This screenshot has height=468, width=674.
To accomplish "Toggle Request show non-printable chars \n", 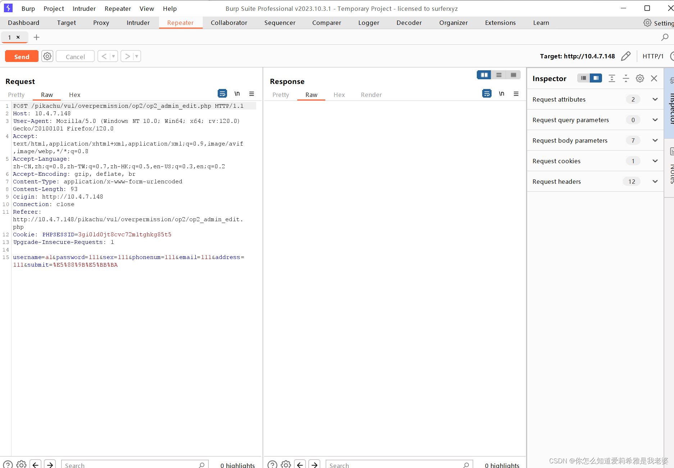I will [237, 94].
